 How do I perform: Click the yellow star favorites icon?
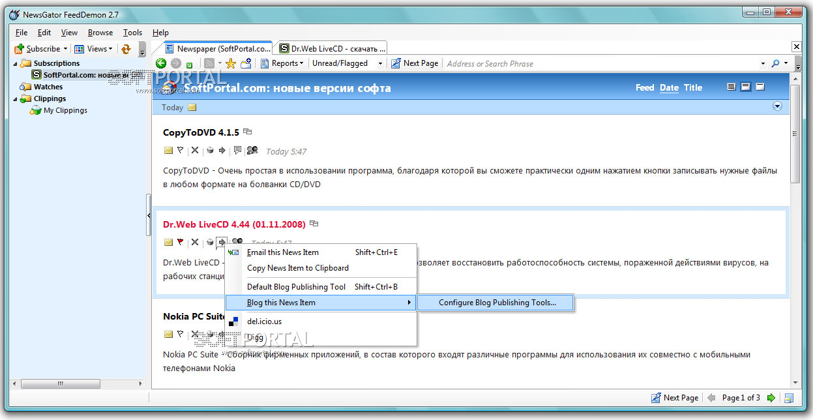click(x=231, y=63)
